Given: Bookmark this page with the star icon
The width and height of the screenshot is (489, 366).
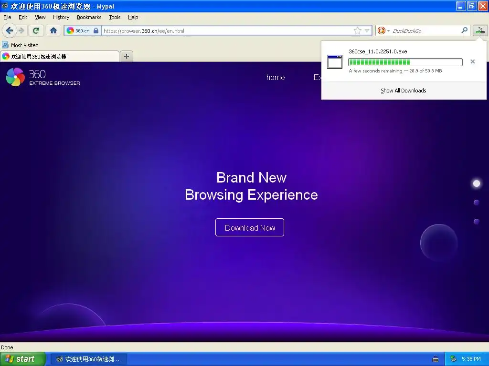Looking at the screenshot, I should [x=357, y=30].
